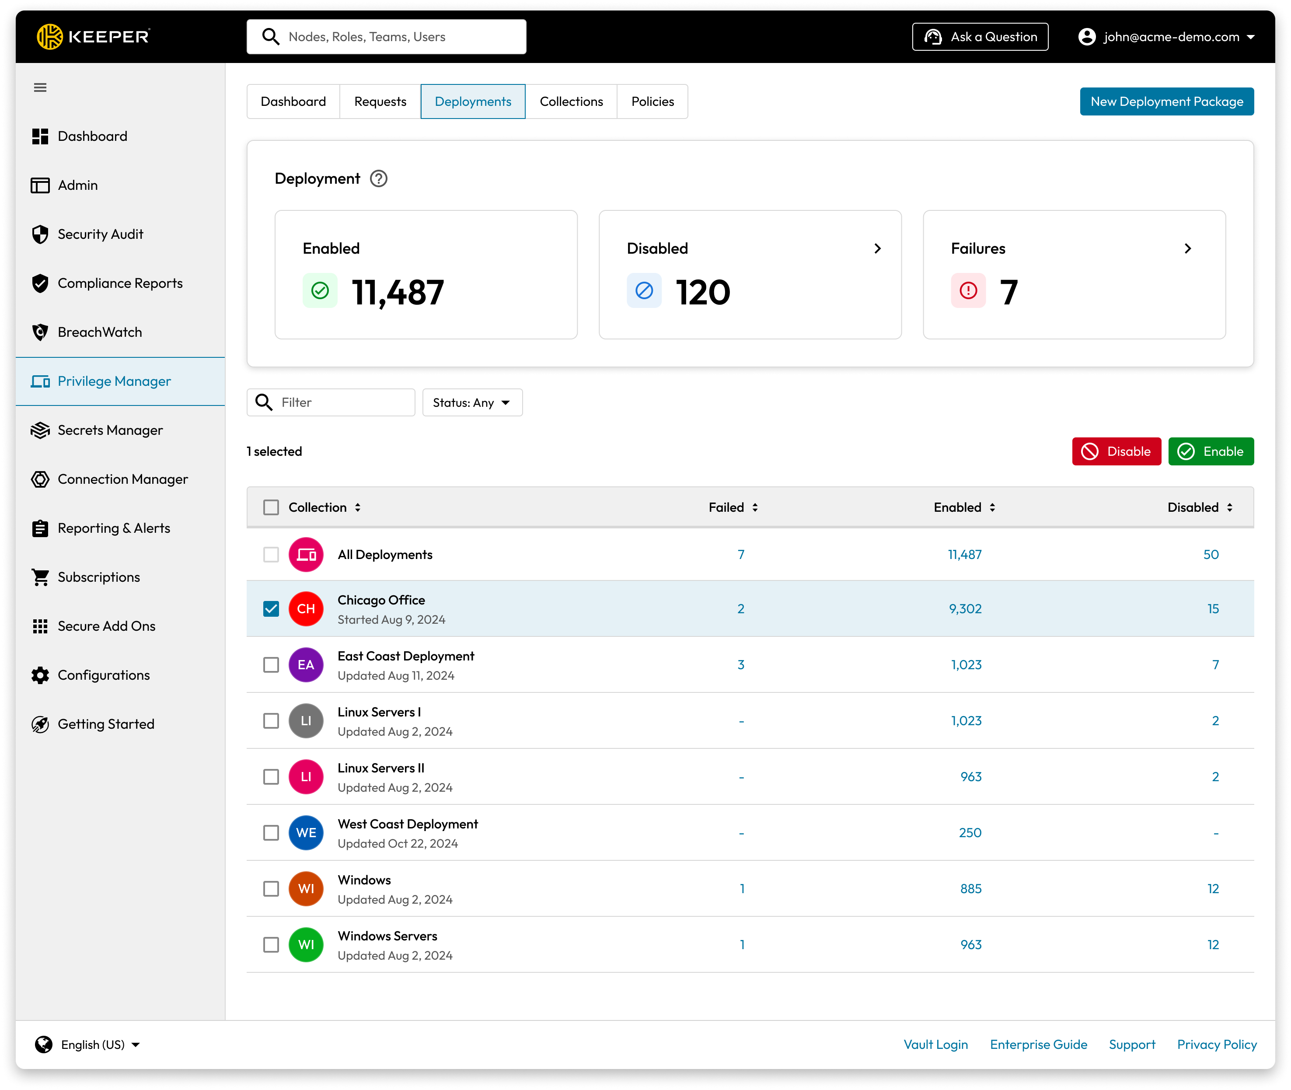Switch to the Collections tab
Screen dimensions: 1291x1090
tap(571, 101)
